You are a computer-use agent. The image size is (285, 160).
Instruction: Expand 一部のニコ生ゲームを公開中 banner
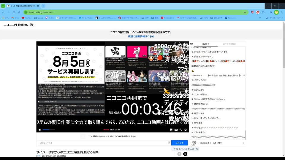point(218,143)
